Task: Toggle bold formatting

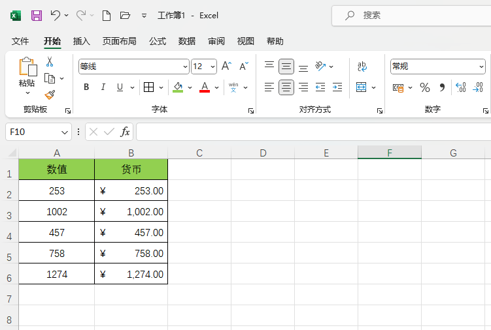Action: click(86, 87)
